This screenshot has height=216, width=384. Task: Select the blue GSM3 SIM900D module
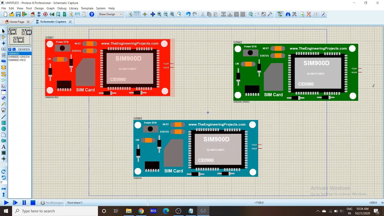(196, 148)
